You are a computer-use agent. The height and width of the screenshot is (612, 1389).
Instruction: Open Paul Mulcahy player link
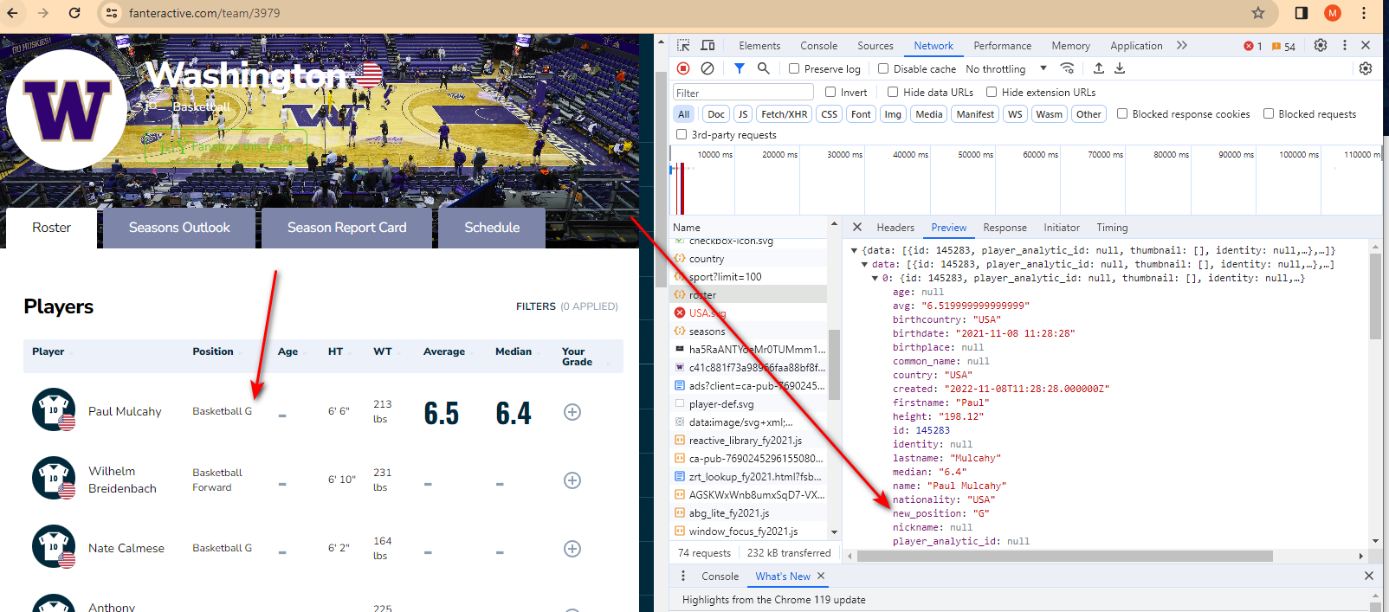(x=125, y=412)
